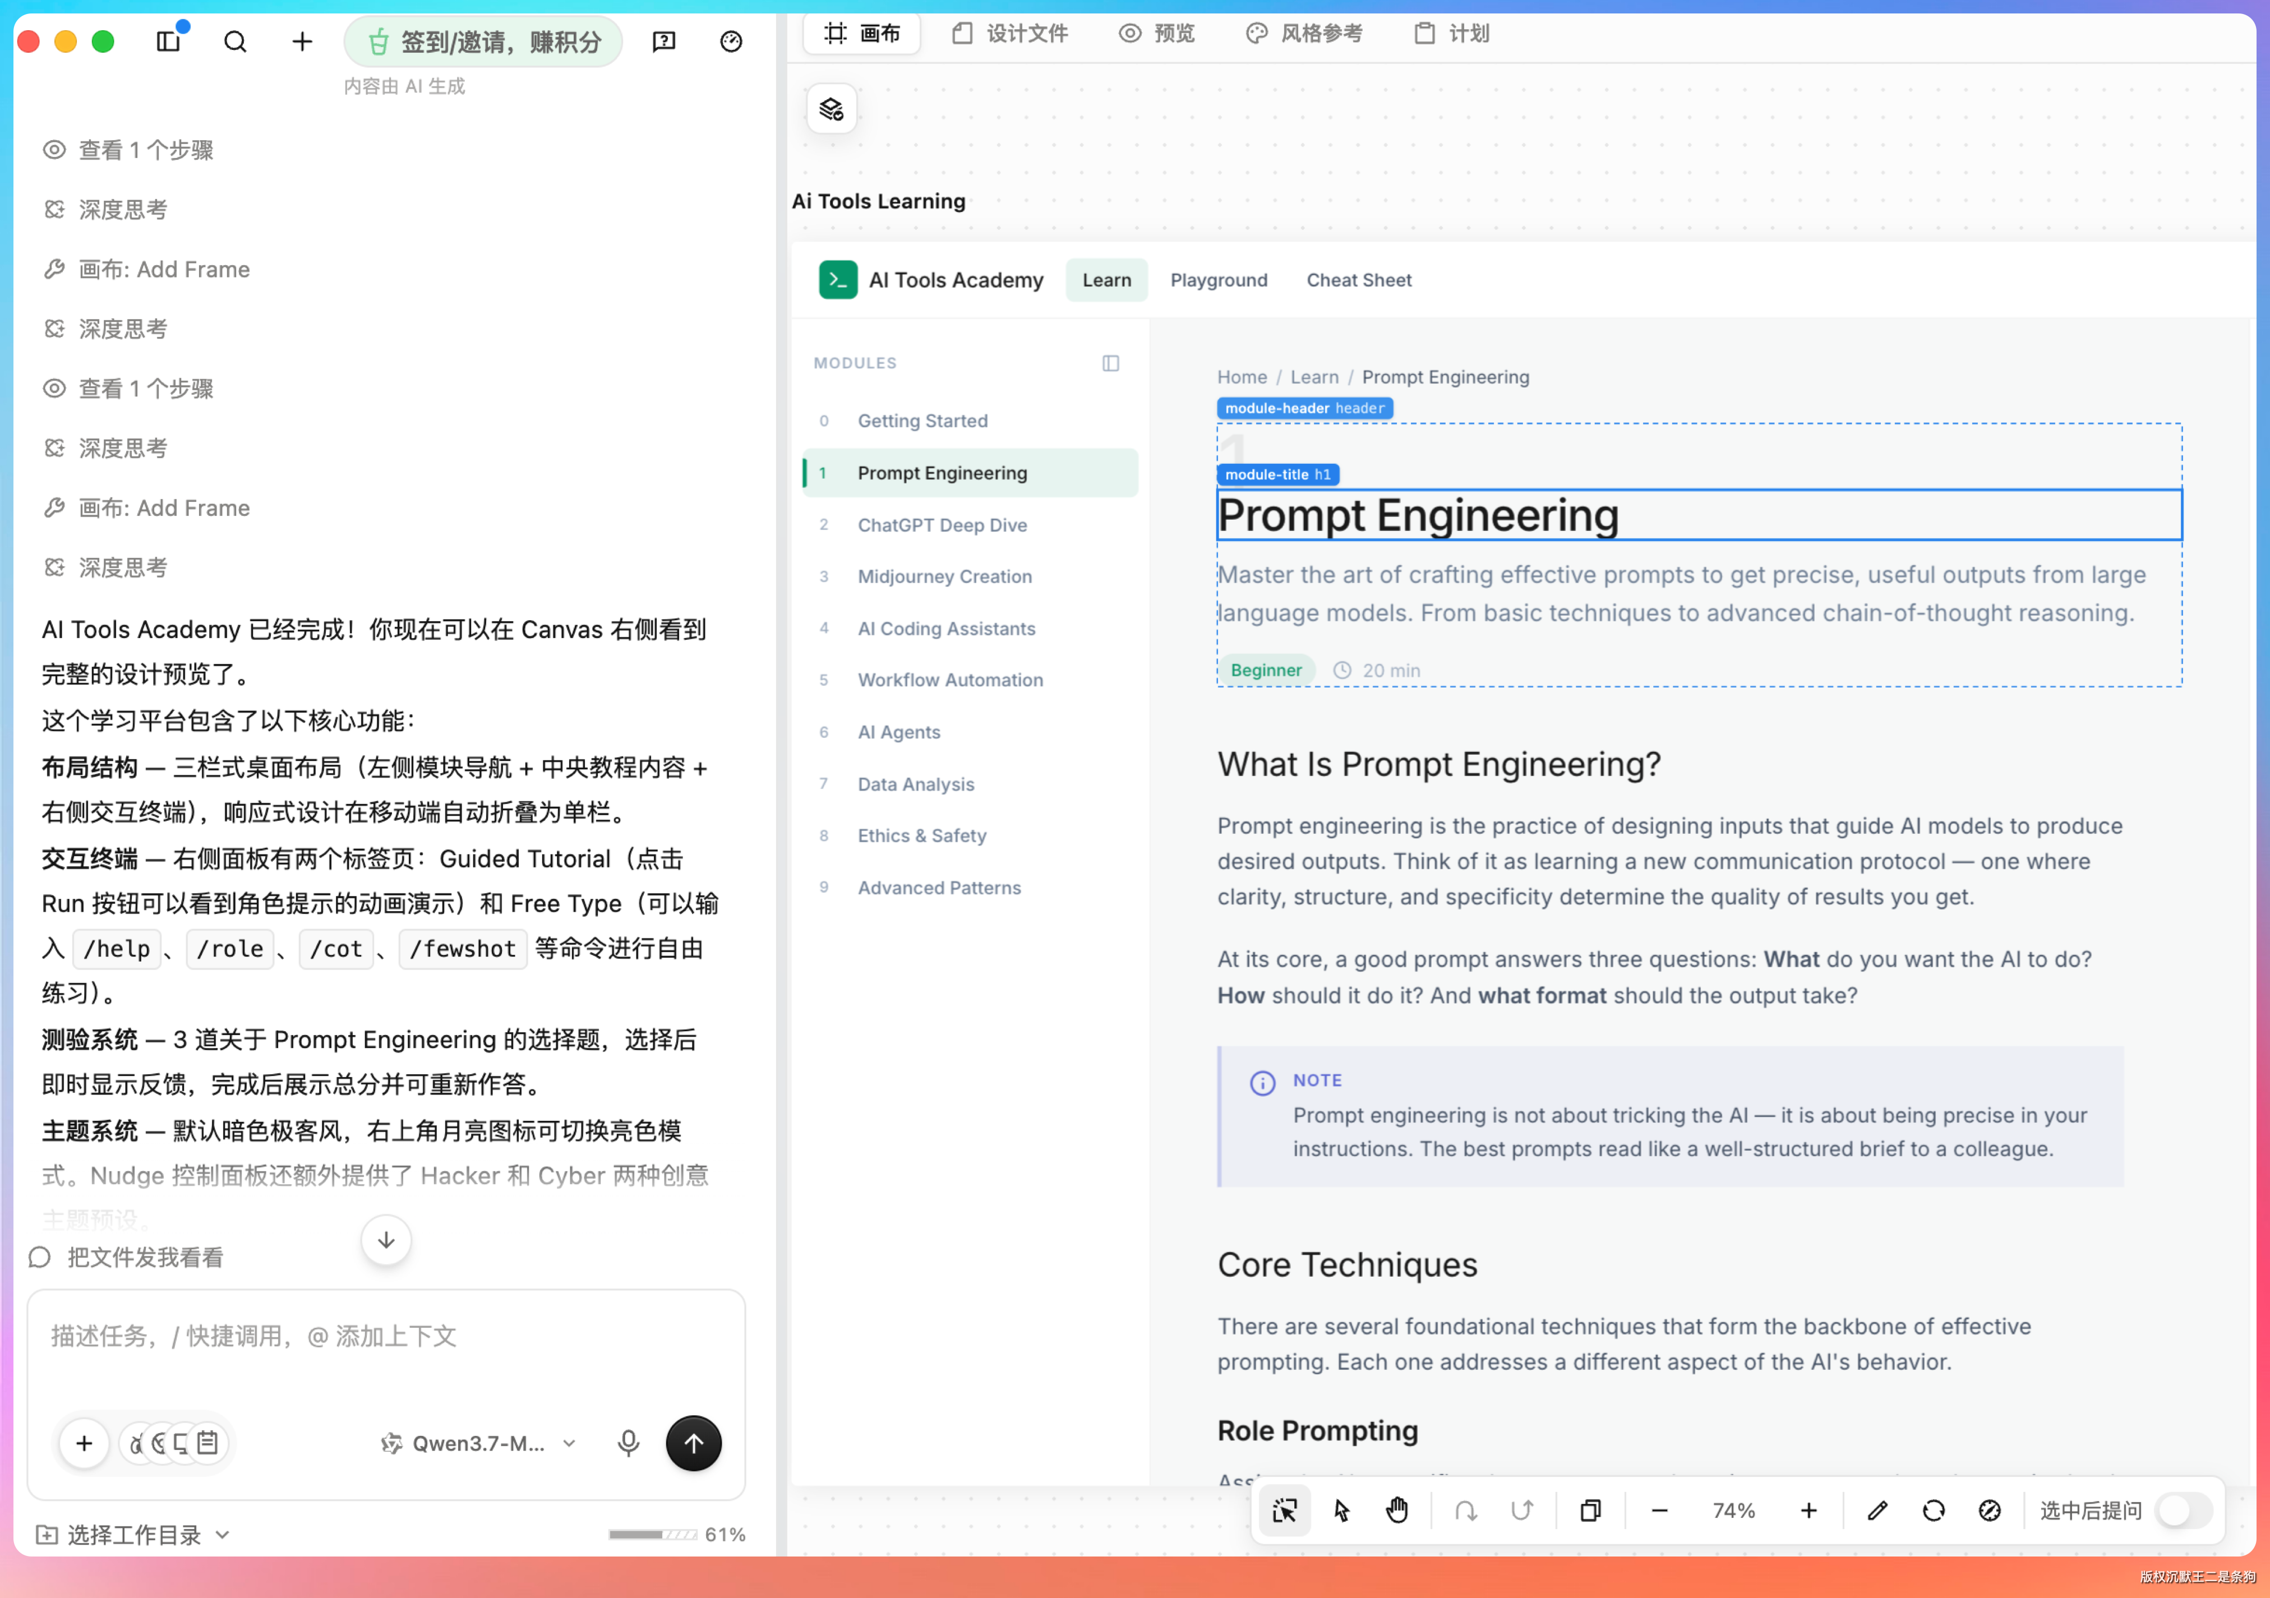
Task: Zoom out with the minus icon
Action: (x=1660, y=1510)
